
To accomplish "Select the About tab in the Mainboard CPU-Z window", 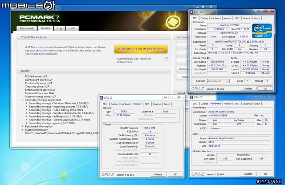I will tap(257, 104).
